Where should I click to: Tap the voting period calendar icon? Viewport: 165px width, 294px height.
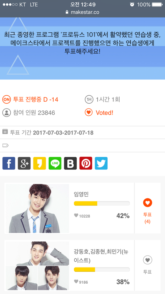(x=5, y=131)
